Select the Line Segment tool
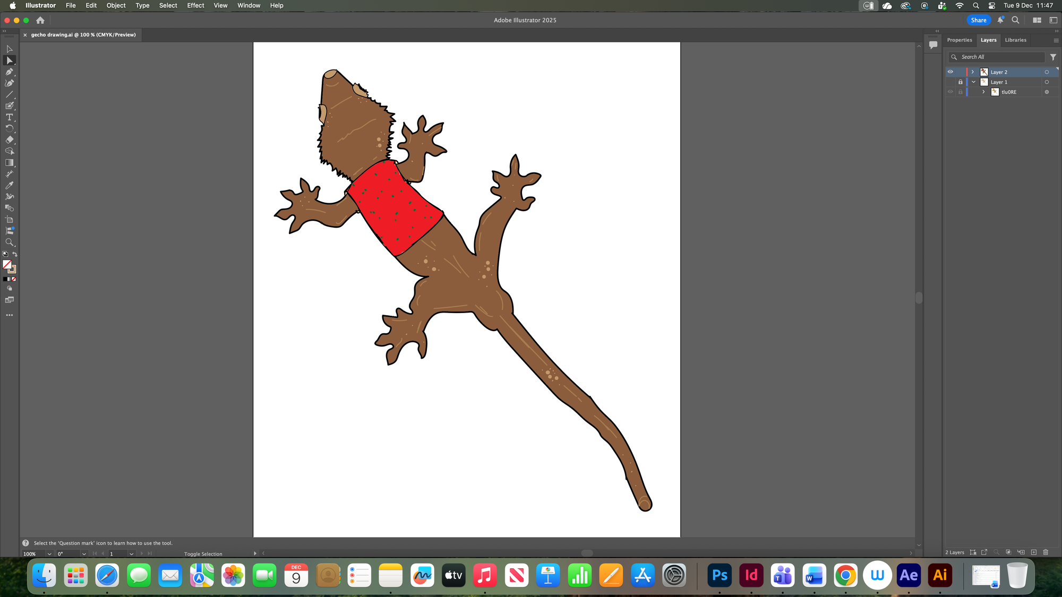The width and height of the screenshot is (1062, 597). coord(9,94)
